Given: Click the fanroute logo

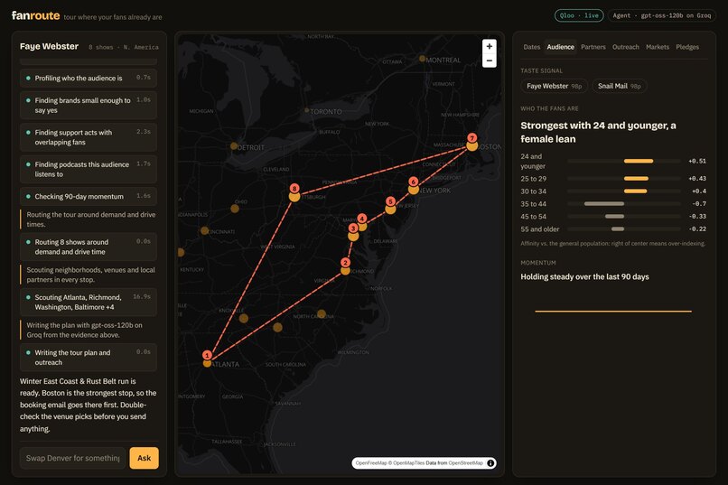Looking at the screenshot, I should tap(36, 15).
